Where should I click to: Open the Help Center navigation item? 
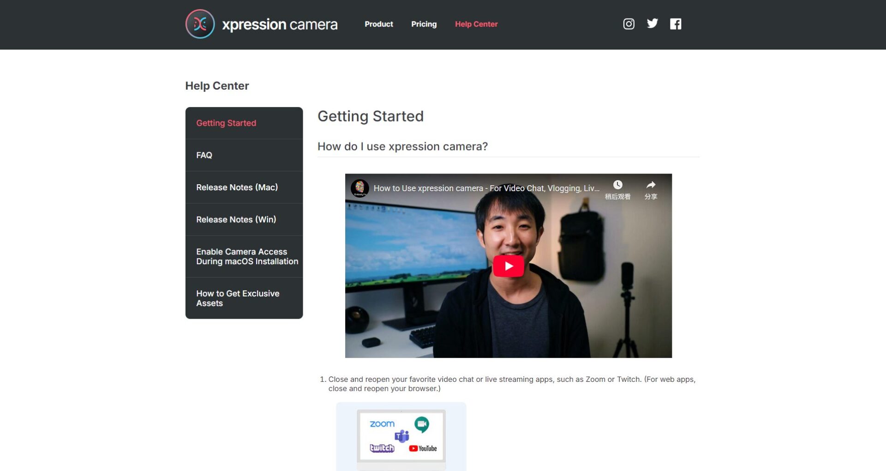(x=476, y=24)
